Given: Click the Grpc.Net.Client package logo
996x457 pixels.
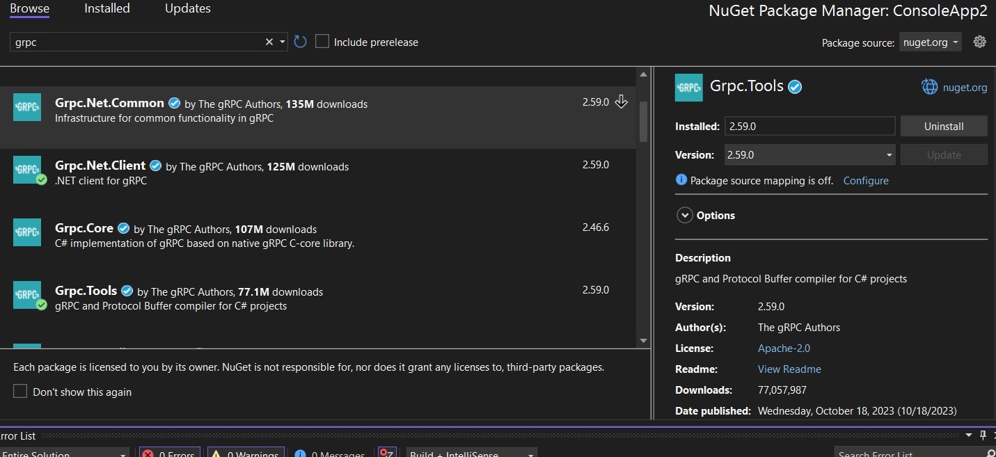Looking at the screenshot, I should pos(27,170).
